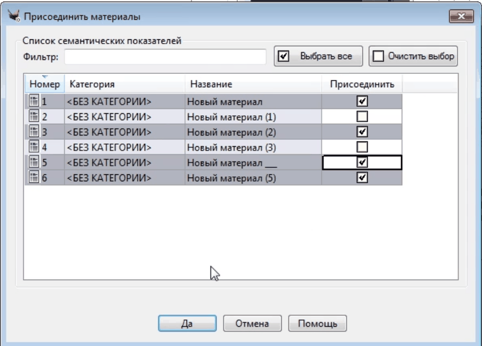Confirm the dialog with Да button
Screen dimensions: 482x346
click(x=187, y=323)
